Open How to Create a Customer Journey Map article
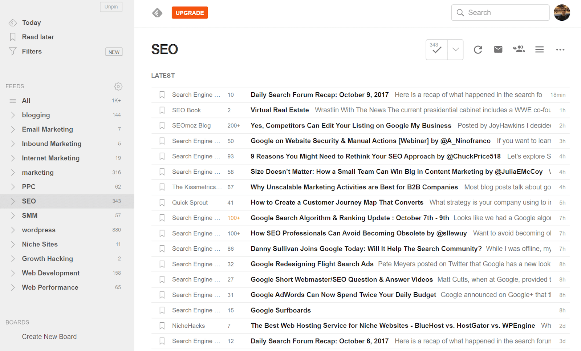Screen dimensions: 581x351 pyautogui.click(x=337, y=202)
